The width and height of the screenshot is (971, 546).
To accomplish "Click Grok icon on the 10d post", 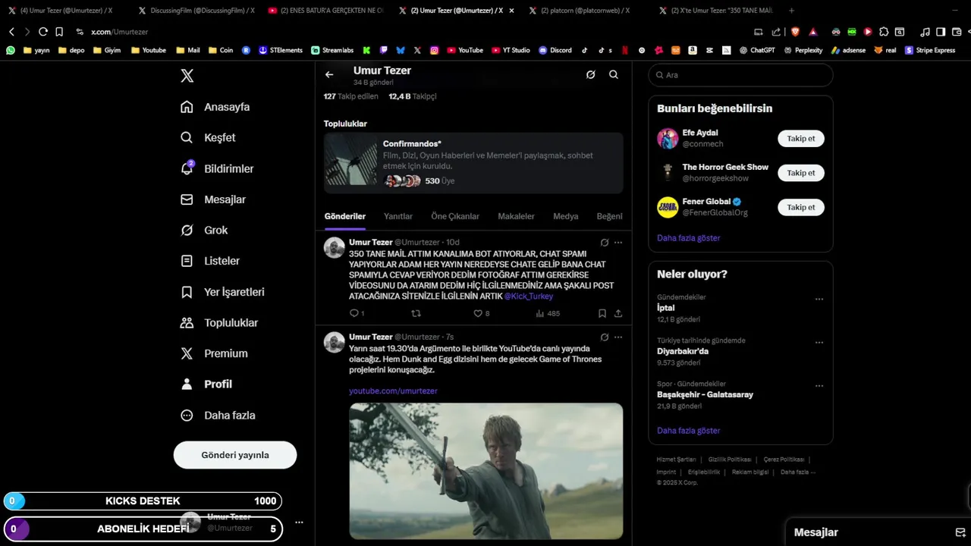I will coord(605,243).
